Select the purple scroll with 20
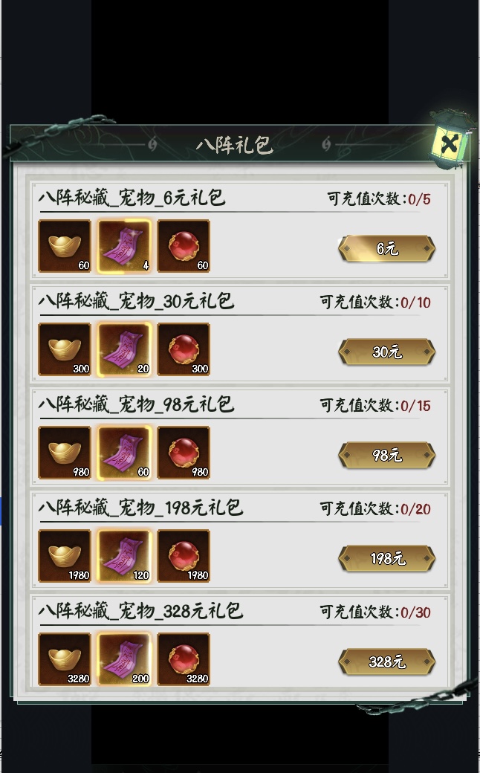480x773 pixels. pos(124,349)
